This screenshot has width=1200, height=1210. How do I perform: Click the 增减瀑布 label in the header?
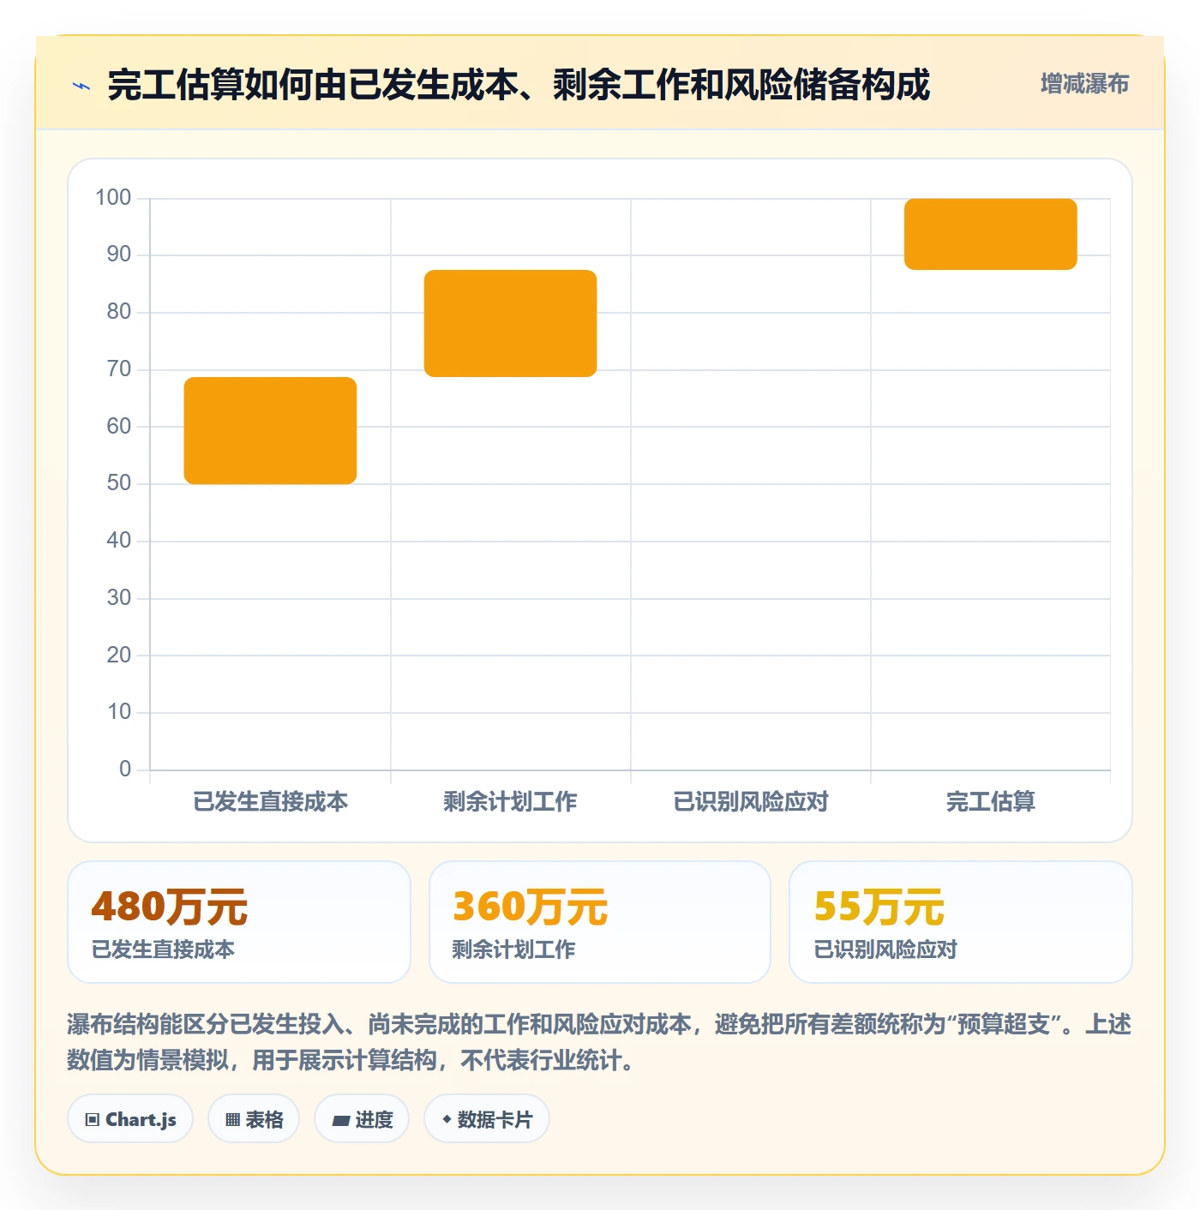[1084, 84]
